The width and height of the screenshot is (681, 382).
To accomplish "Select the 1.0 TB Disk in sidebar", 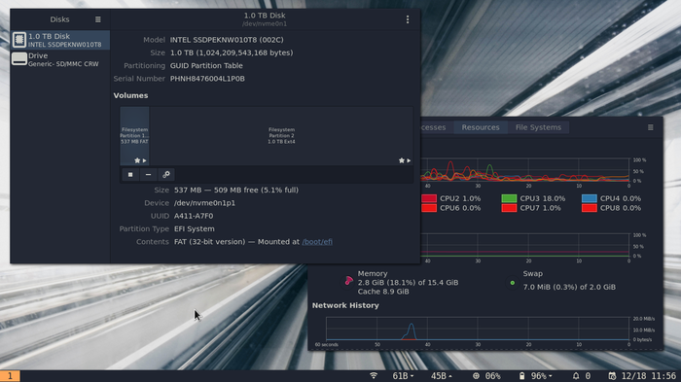I will (x=60, y=40).
